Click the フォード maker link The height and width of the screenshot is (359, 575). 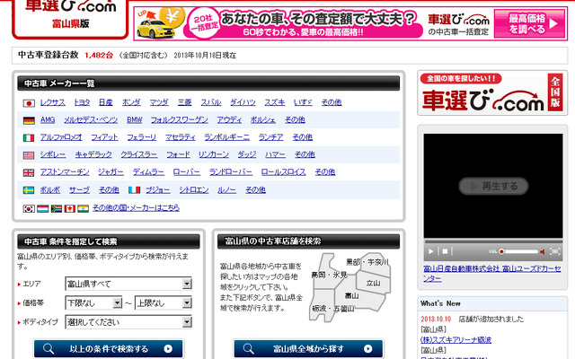point(178,154)
